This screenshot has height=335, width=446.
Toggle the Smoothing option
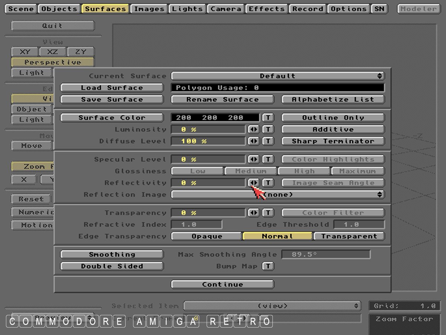click(x=112, y=255)
